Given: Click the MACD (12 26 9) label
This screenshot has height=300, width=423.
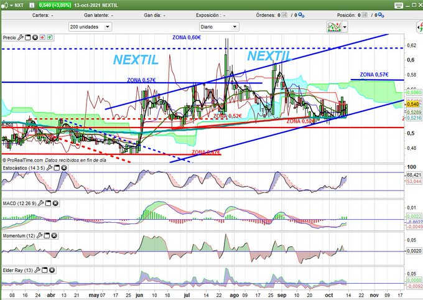Looking at the screenshot, I should tap(19, 204).
